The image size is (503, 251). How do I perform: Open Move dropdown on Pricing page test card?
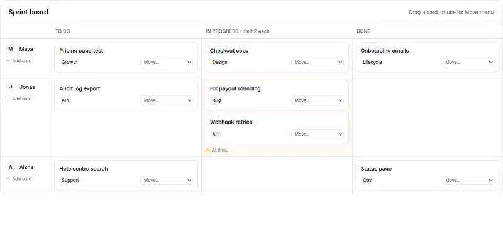tap(167, 62)
